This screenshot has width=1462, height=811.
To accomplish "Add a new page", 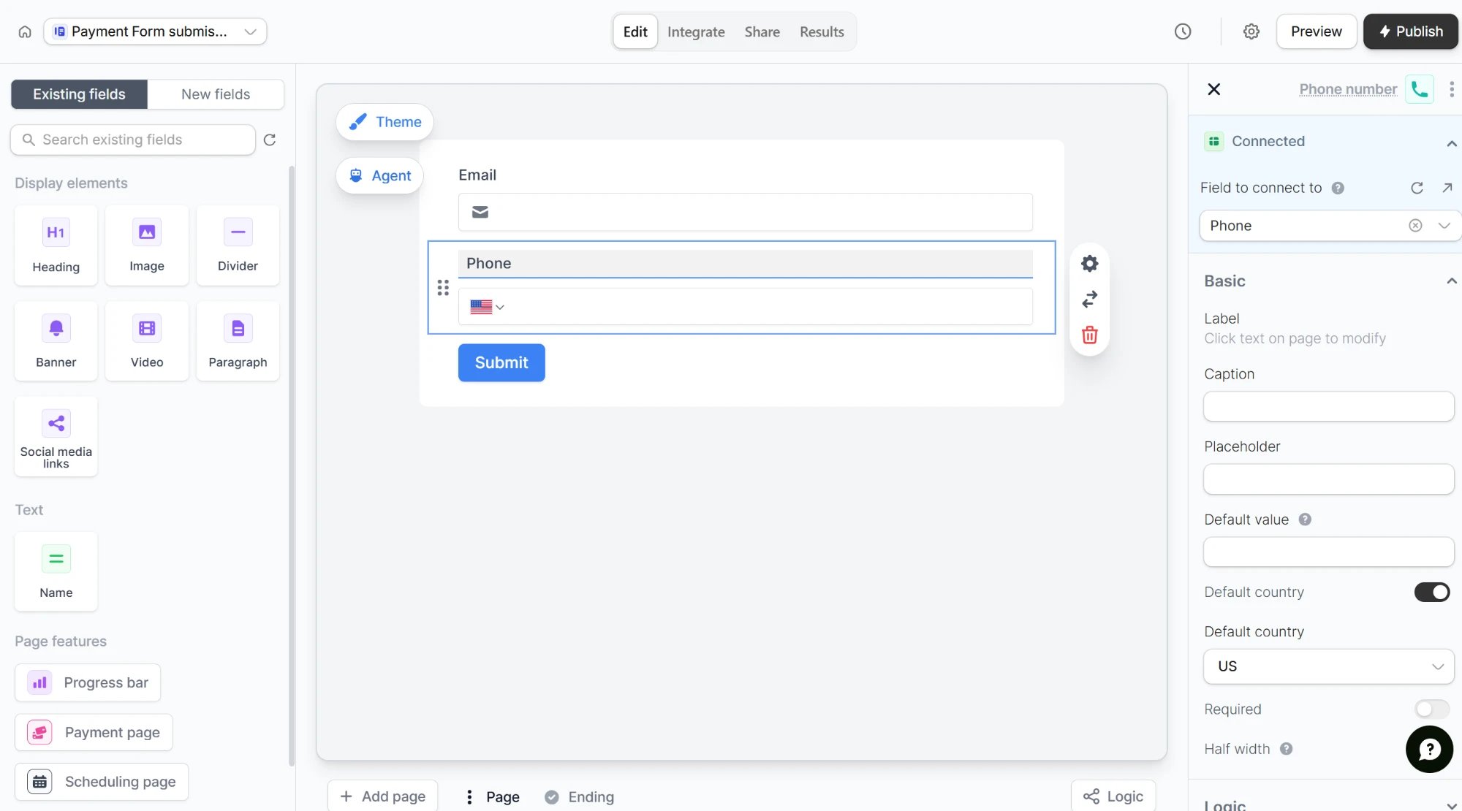I will [382, 796].
